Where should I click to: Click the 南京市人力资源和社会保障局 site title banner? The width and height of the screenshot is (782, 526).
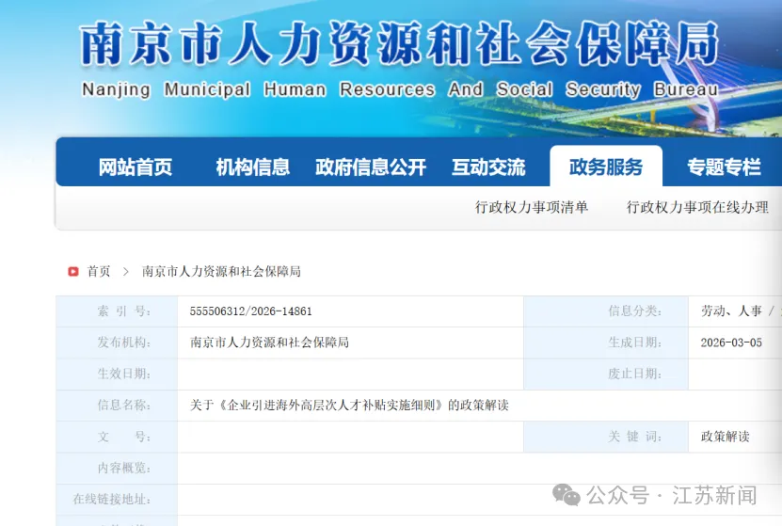pyautogui.click(x=399, y=45)
